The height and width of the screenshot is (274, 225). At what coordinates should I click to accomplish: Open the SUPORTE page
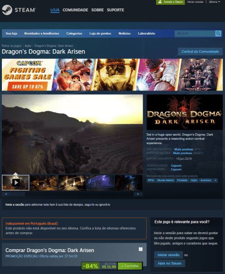click(x=116, y=10)
